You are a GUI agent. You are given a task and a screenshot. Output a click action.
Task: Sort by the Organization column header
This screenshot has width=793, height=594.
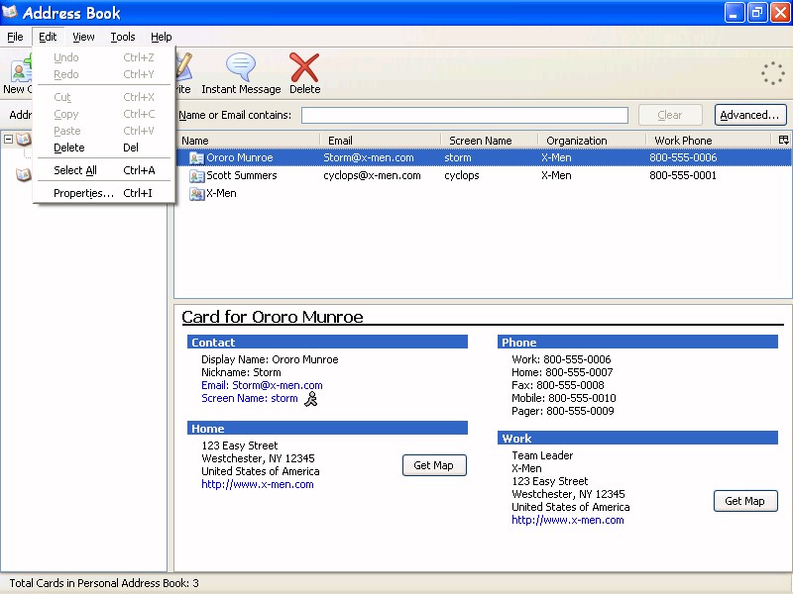[592, 141]
